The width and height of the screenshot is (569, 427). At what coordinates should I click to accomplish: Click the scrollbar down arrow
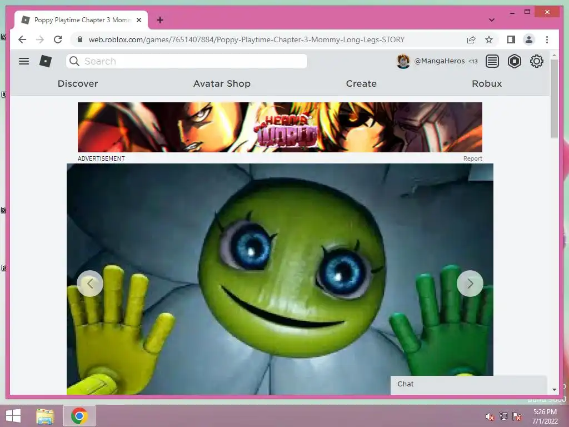(x=554, y=390)
